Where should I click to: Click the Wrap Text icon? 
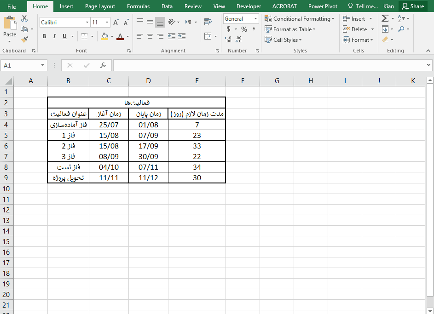pyautogui.click(x=208, y=22)
